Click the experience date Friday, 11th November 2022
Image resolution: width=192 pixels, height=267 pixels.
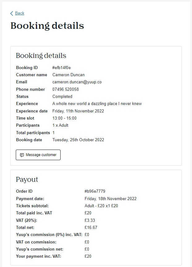[x=78, y=111]
